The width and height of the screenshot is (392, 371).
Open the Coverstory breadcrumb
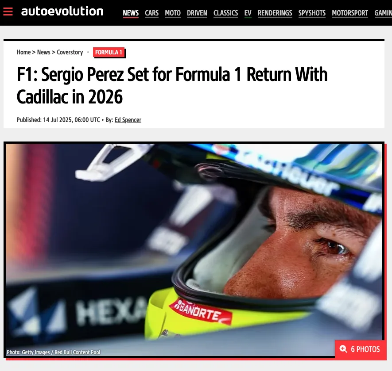pos(70,52)
